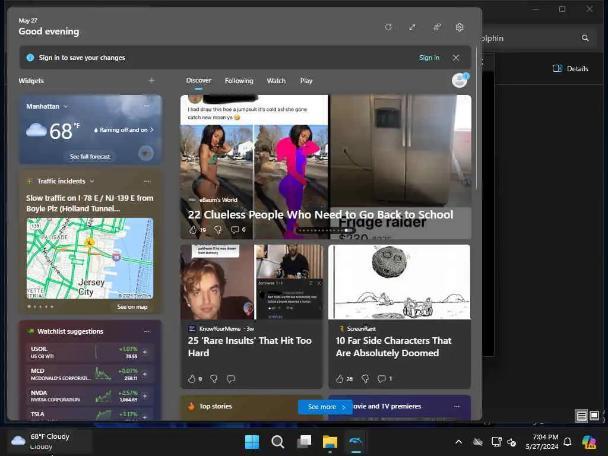Click the 68°F Cloudy weather taskbar button
The width and height of the screenshot is (608, 456).
(x=50, y=441)
